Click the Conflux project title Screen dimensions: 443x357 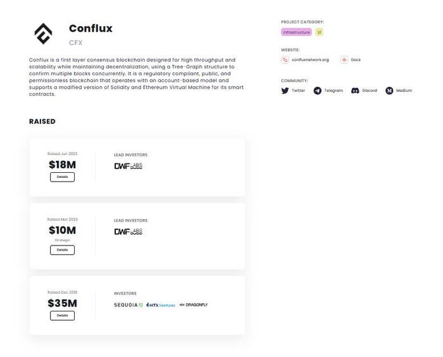(x=90, y=28)
